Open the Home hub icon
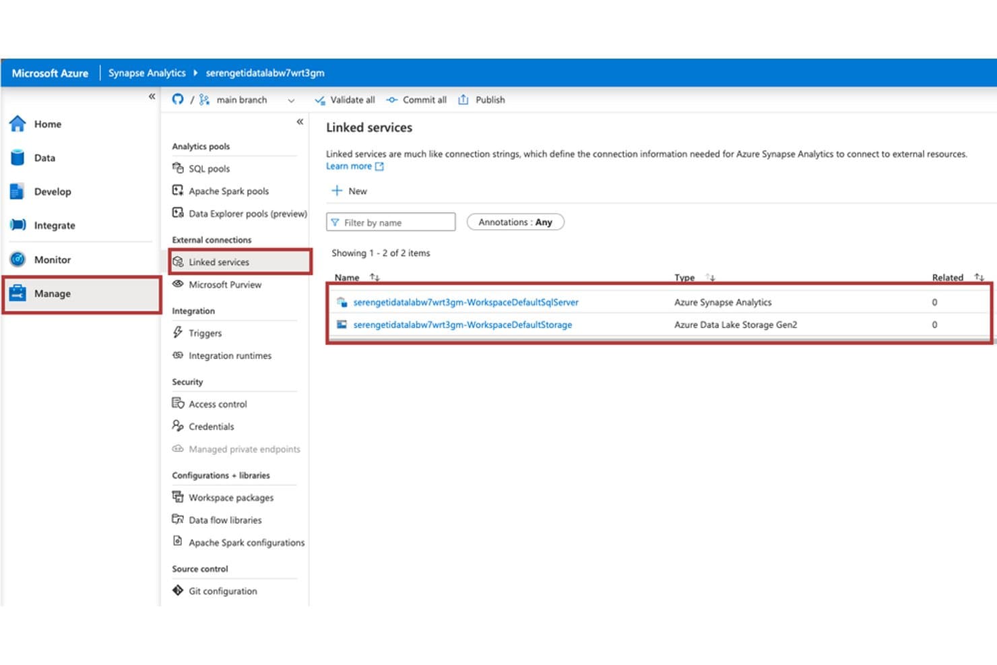997x665 pixels. [x=18, y=123]
